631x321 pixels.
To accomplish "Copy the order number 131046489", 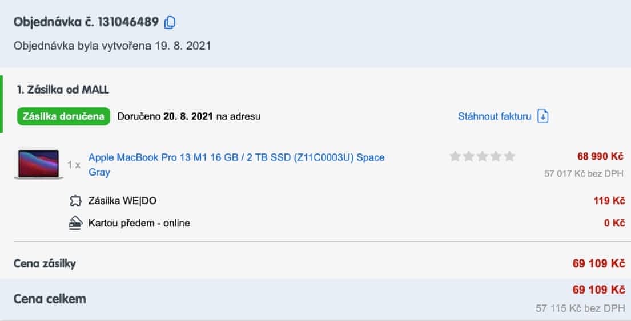I will 170,22.
